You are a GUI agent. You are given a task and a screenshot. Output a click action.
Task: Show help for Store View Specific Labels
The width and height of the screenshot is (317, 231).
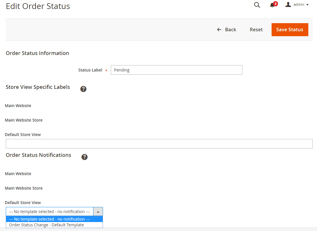pos(83,89)
